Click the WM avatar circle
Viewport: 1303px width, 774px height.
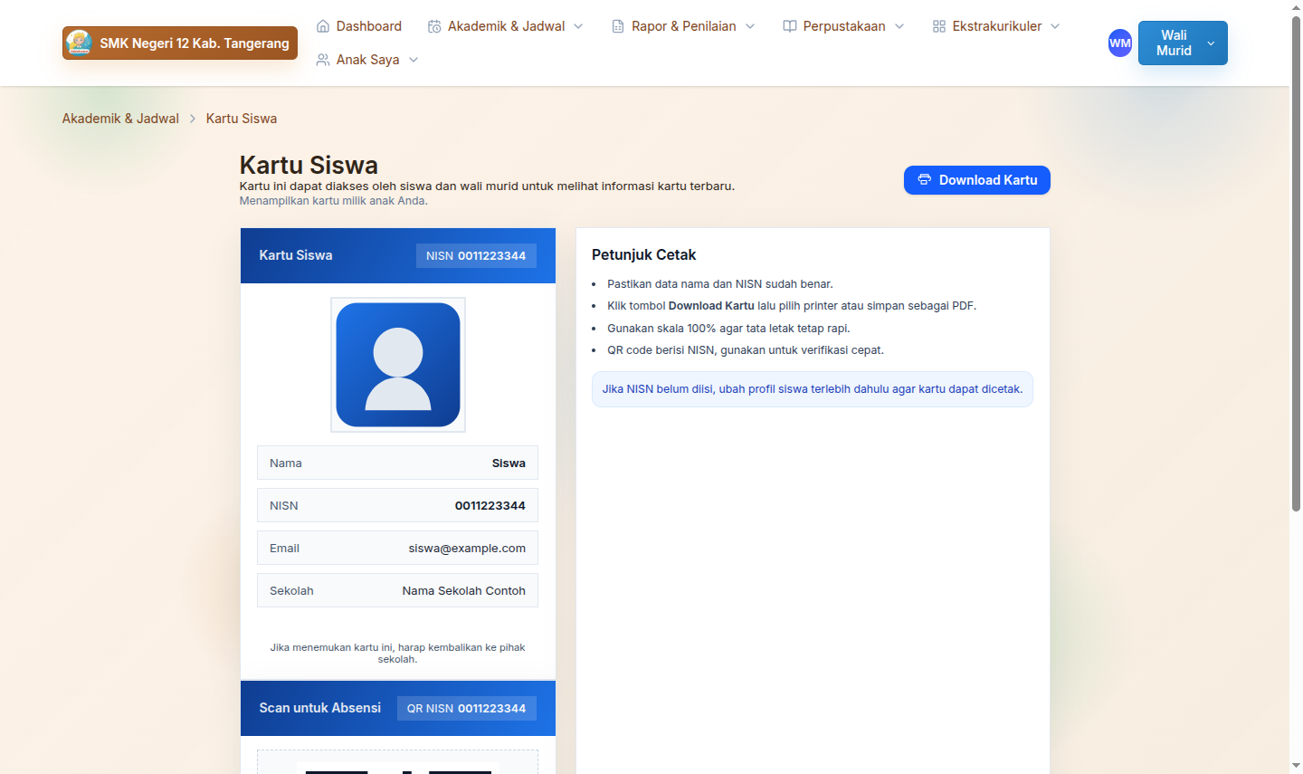pyautogui.click(x=1120, y=43)
